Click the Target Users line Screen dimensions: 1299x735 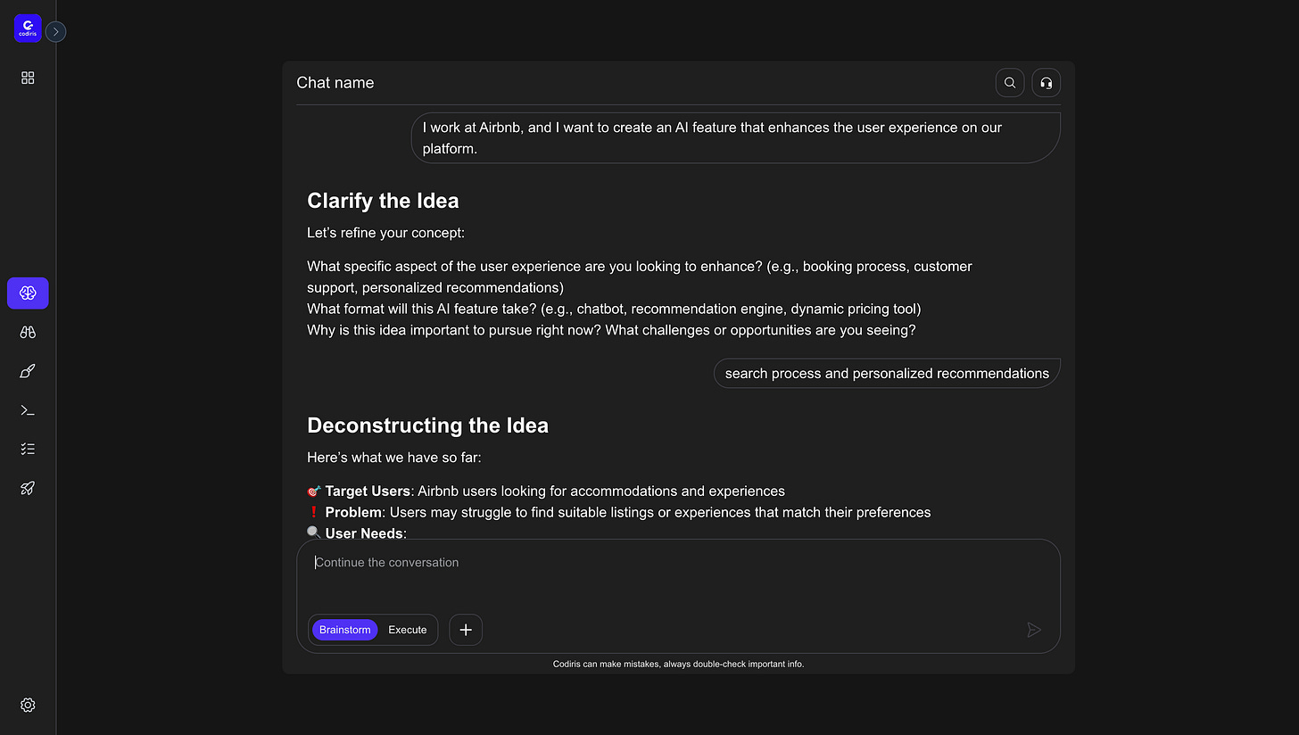(546, 491)
